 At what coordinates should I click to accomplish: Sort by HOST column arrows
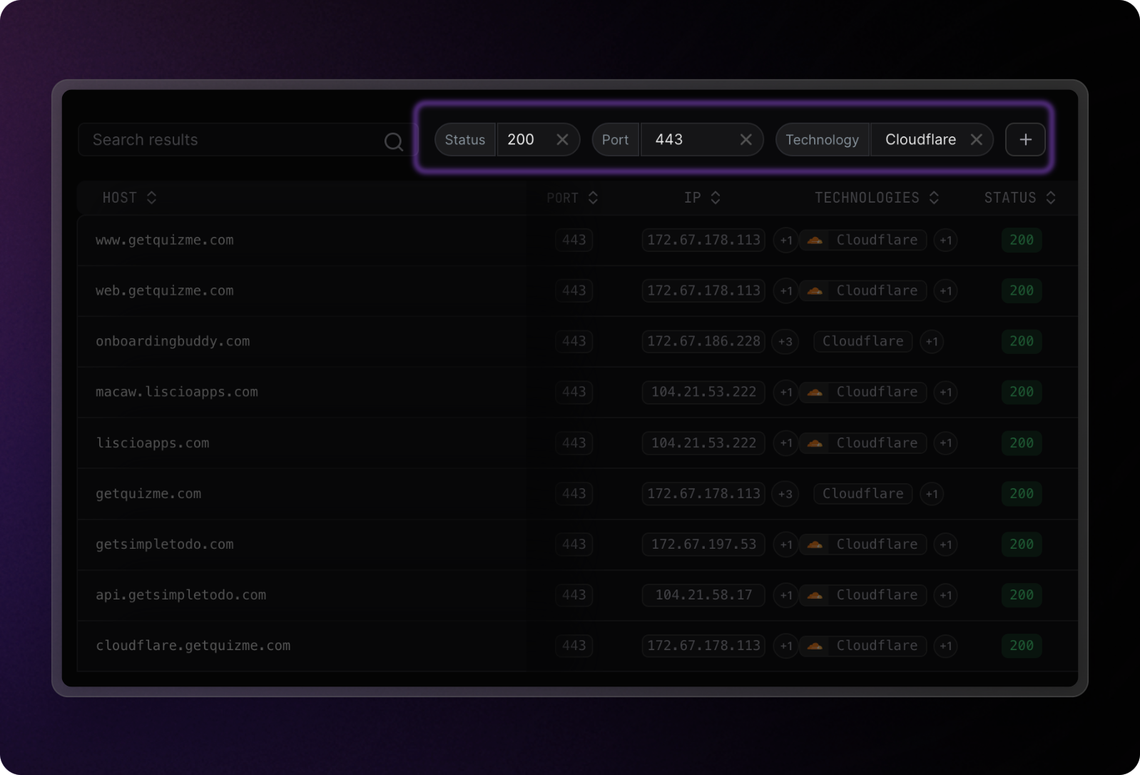151,198
